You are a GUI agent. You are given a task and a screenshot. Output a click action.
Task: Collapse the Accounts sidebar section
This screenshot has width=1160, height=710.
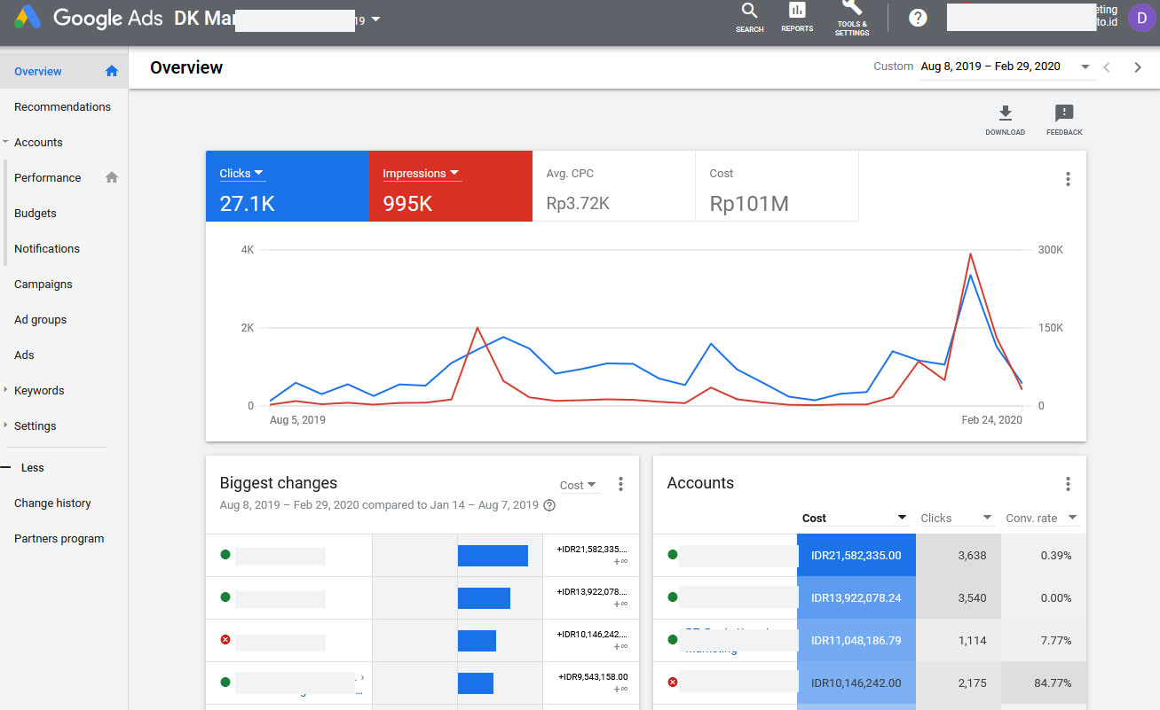[x=7, y=142]
